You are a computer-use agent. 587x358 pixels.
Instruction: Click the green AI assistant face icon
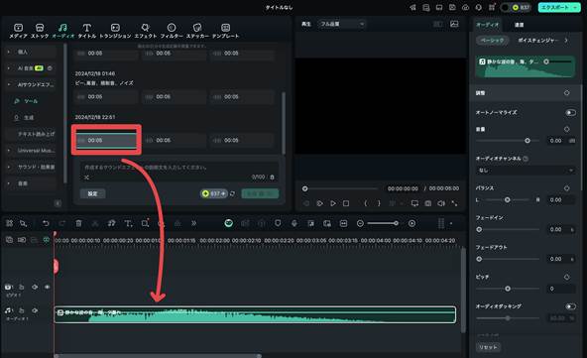coord(229,223)
